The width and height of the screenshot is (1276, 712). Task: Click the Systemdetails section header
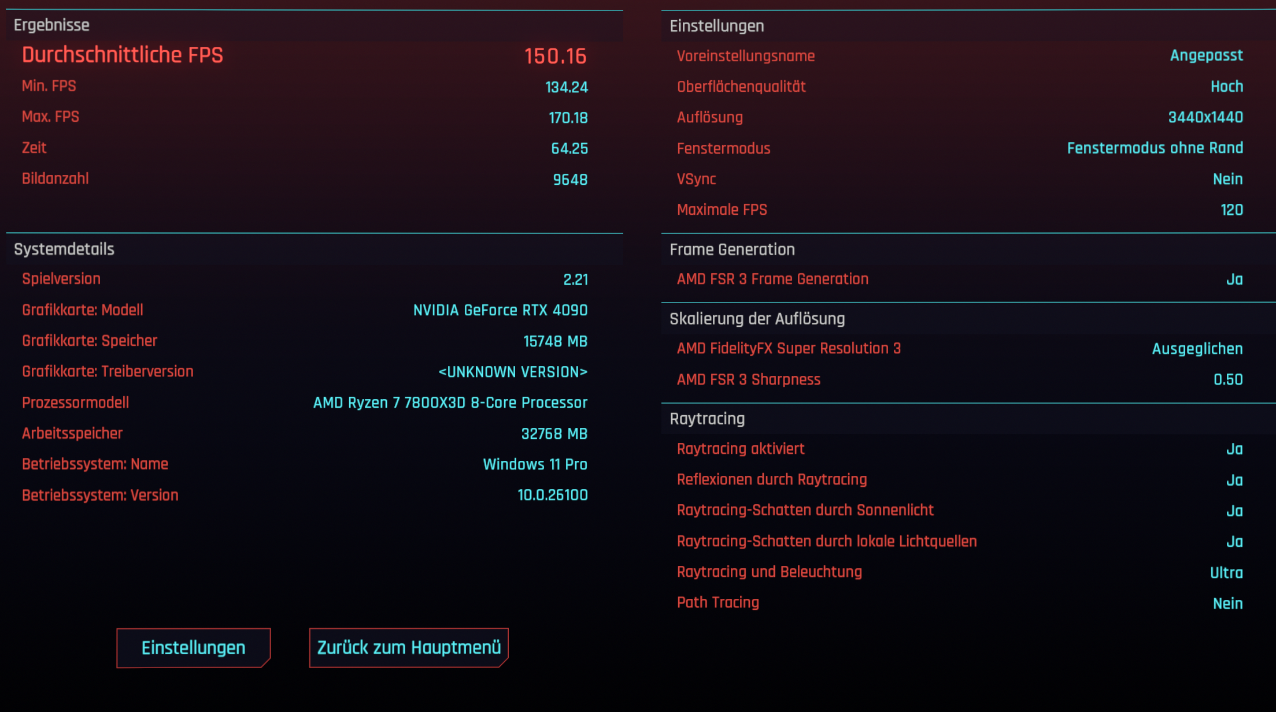pos(64,249)
